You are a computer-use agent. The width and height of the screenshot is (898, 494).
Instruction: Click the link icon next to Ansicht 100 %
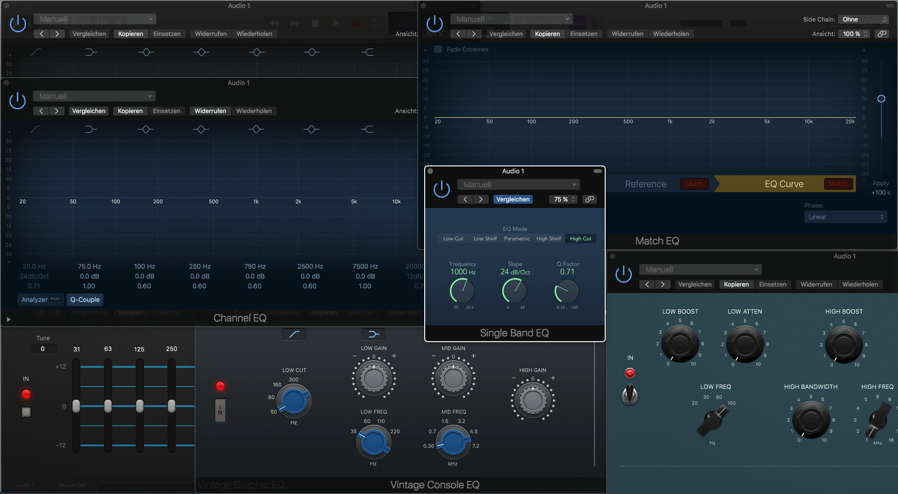882,34
